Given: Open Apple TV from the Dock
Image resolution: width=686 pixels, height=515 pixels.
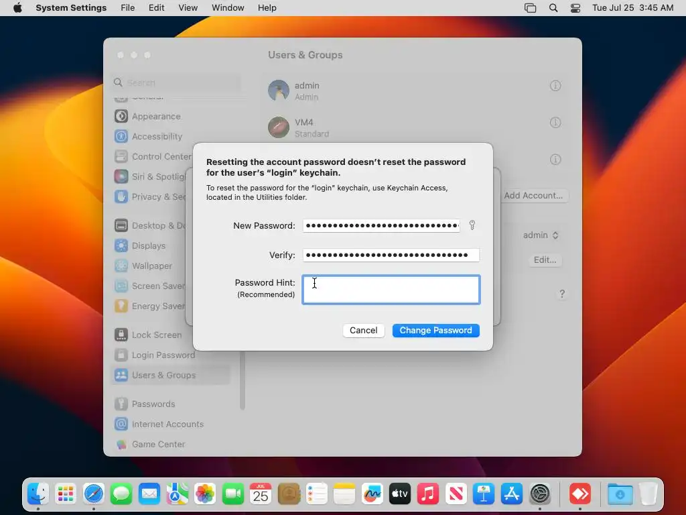Looking at the screenshot, I should pyautogui.click(x=400, y=494).
